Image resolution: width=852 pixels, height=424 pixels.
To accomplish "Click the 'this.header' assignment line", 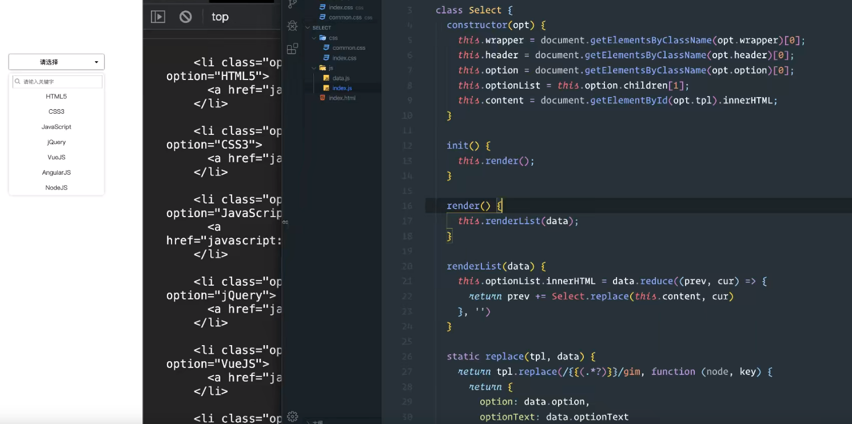I will coord(626,55).
